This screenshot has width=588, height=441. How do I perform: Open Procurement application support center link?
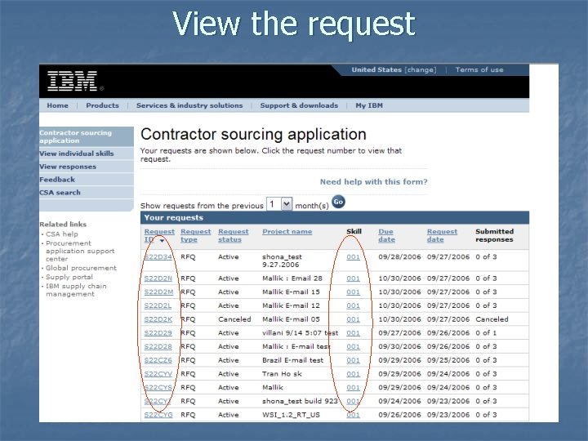(x=80, y=251)
